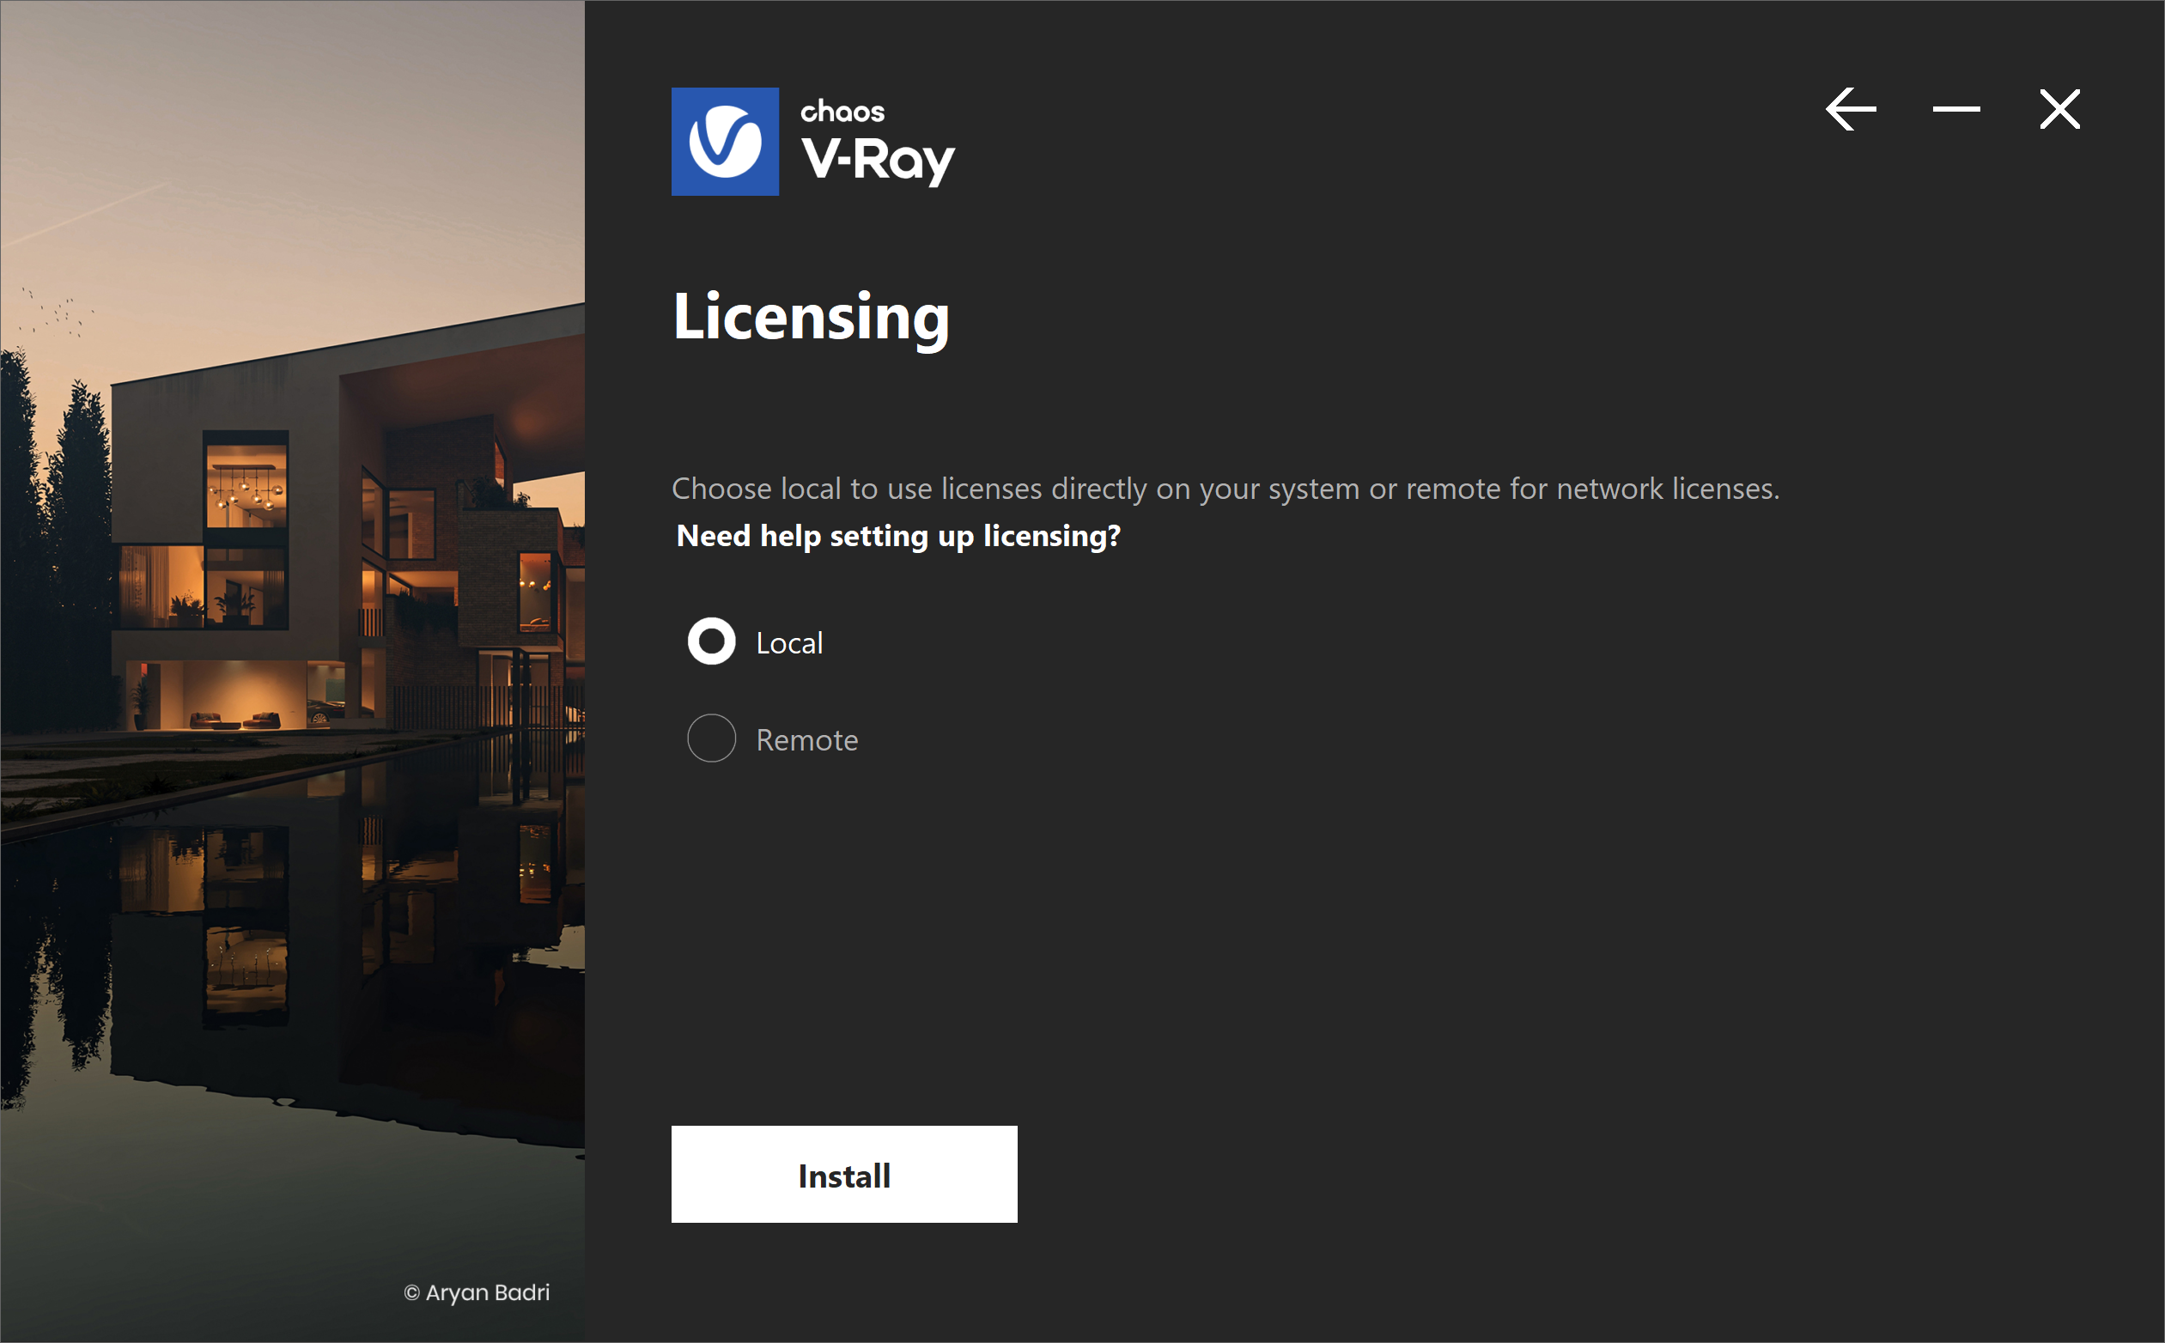2165x1343 pixels.
Task: Close the V-Ray installer window
Action: coord(2059,109)
